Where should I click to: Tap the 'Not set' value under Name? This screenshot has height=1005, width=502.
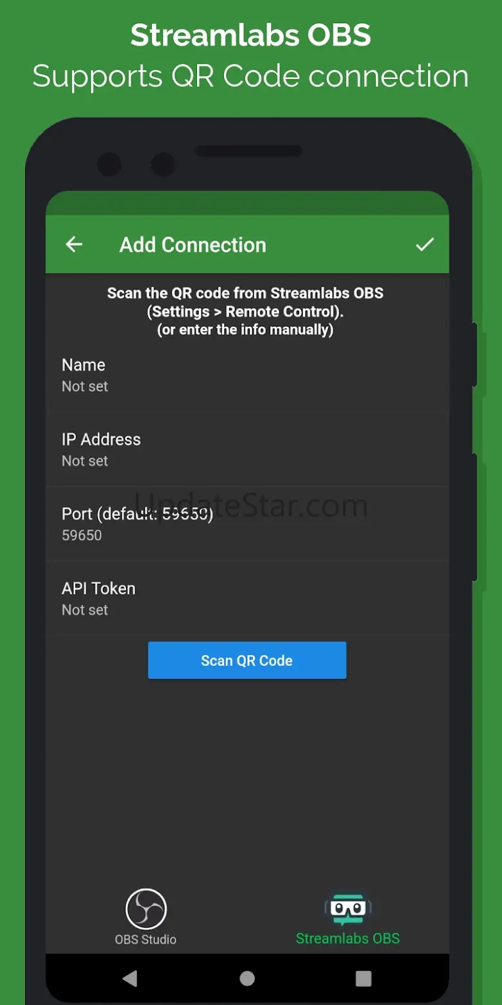(85, 387)
